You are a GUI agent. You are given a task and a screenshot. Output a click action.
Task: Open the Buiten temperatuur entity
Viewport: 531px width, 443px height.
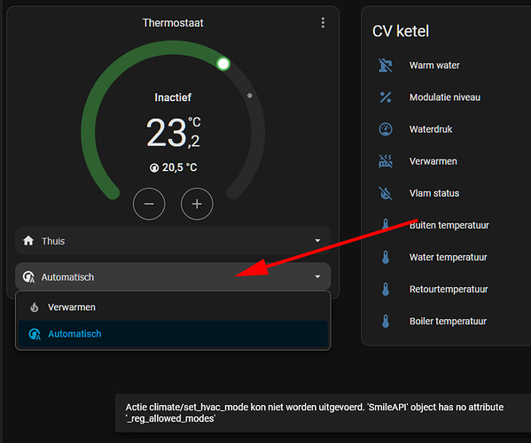click(449, 225)
